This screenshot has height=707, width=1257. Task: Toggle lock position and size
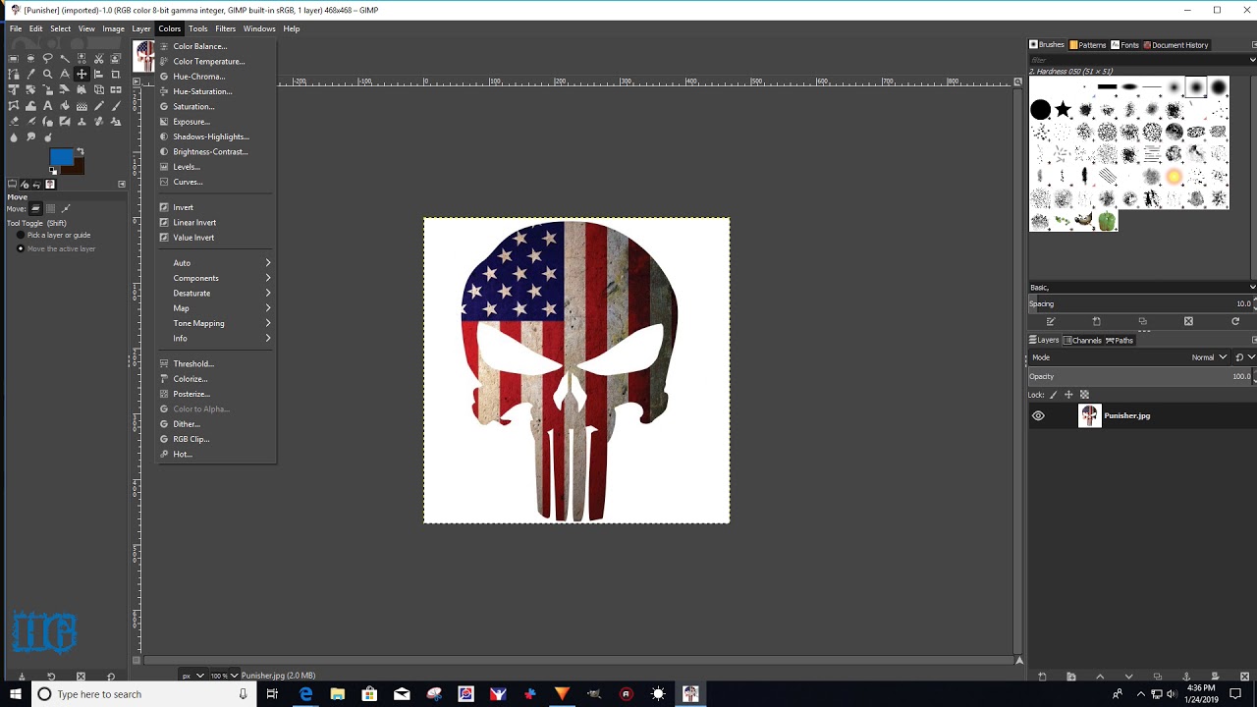[x=1069, y=395]
